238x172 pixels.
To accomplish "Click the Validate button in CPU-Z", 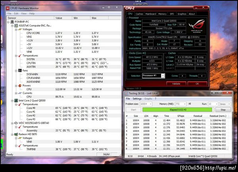I will pyautogui.click(x=176, y=84).
